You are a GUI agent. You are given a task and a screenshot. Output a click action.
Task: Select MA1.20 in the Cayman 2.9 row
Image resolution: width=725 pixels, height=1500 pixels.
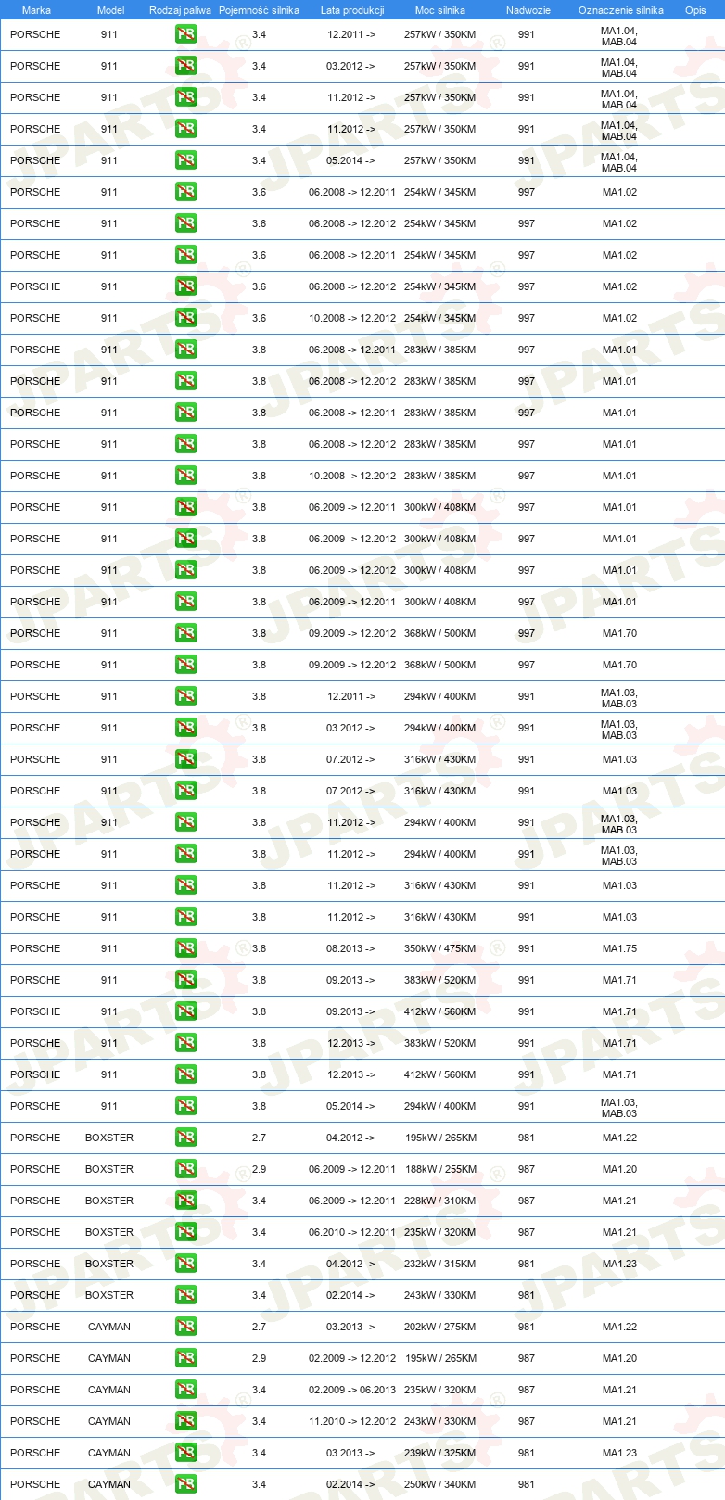pyautogui.click(x=619, y=1358)
